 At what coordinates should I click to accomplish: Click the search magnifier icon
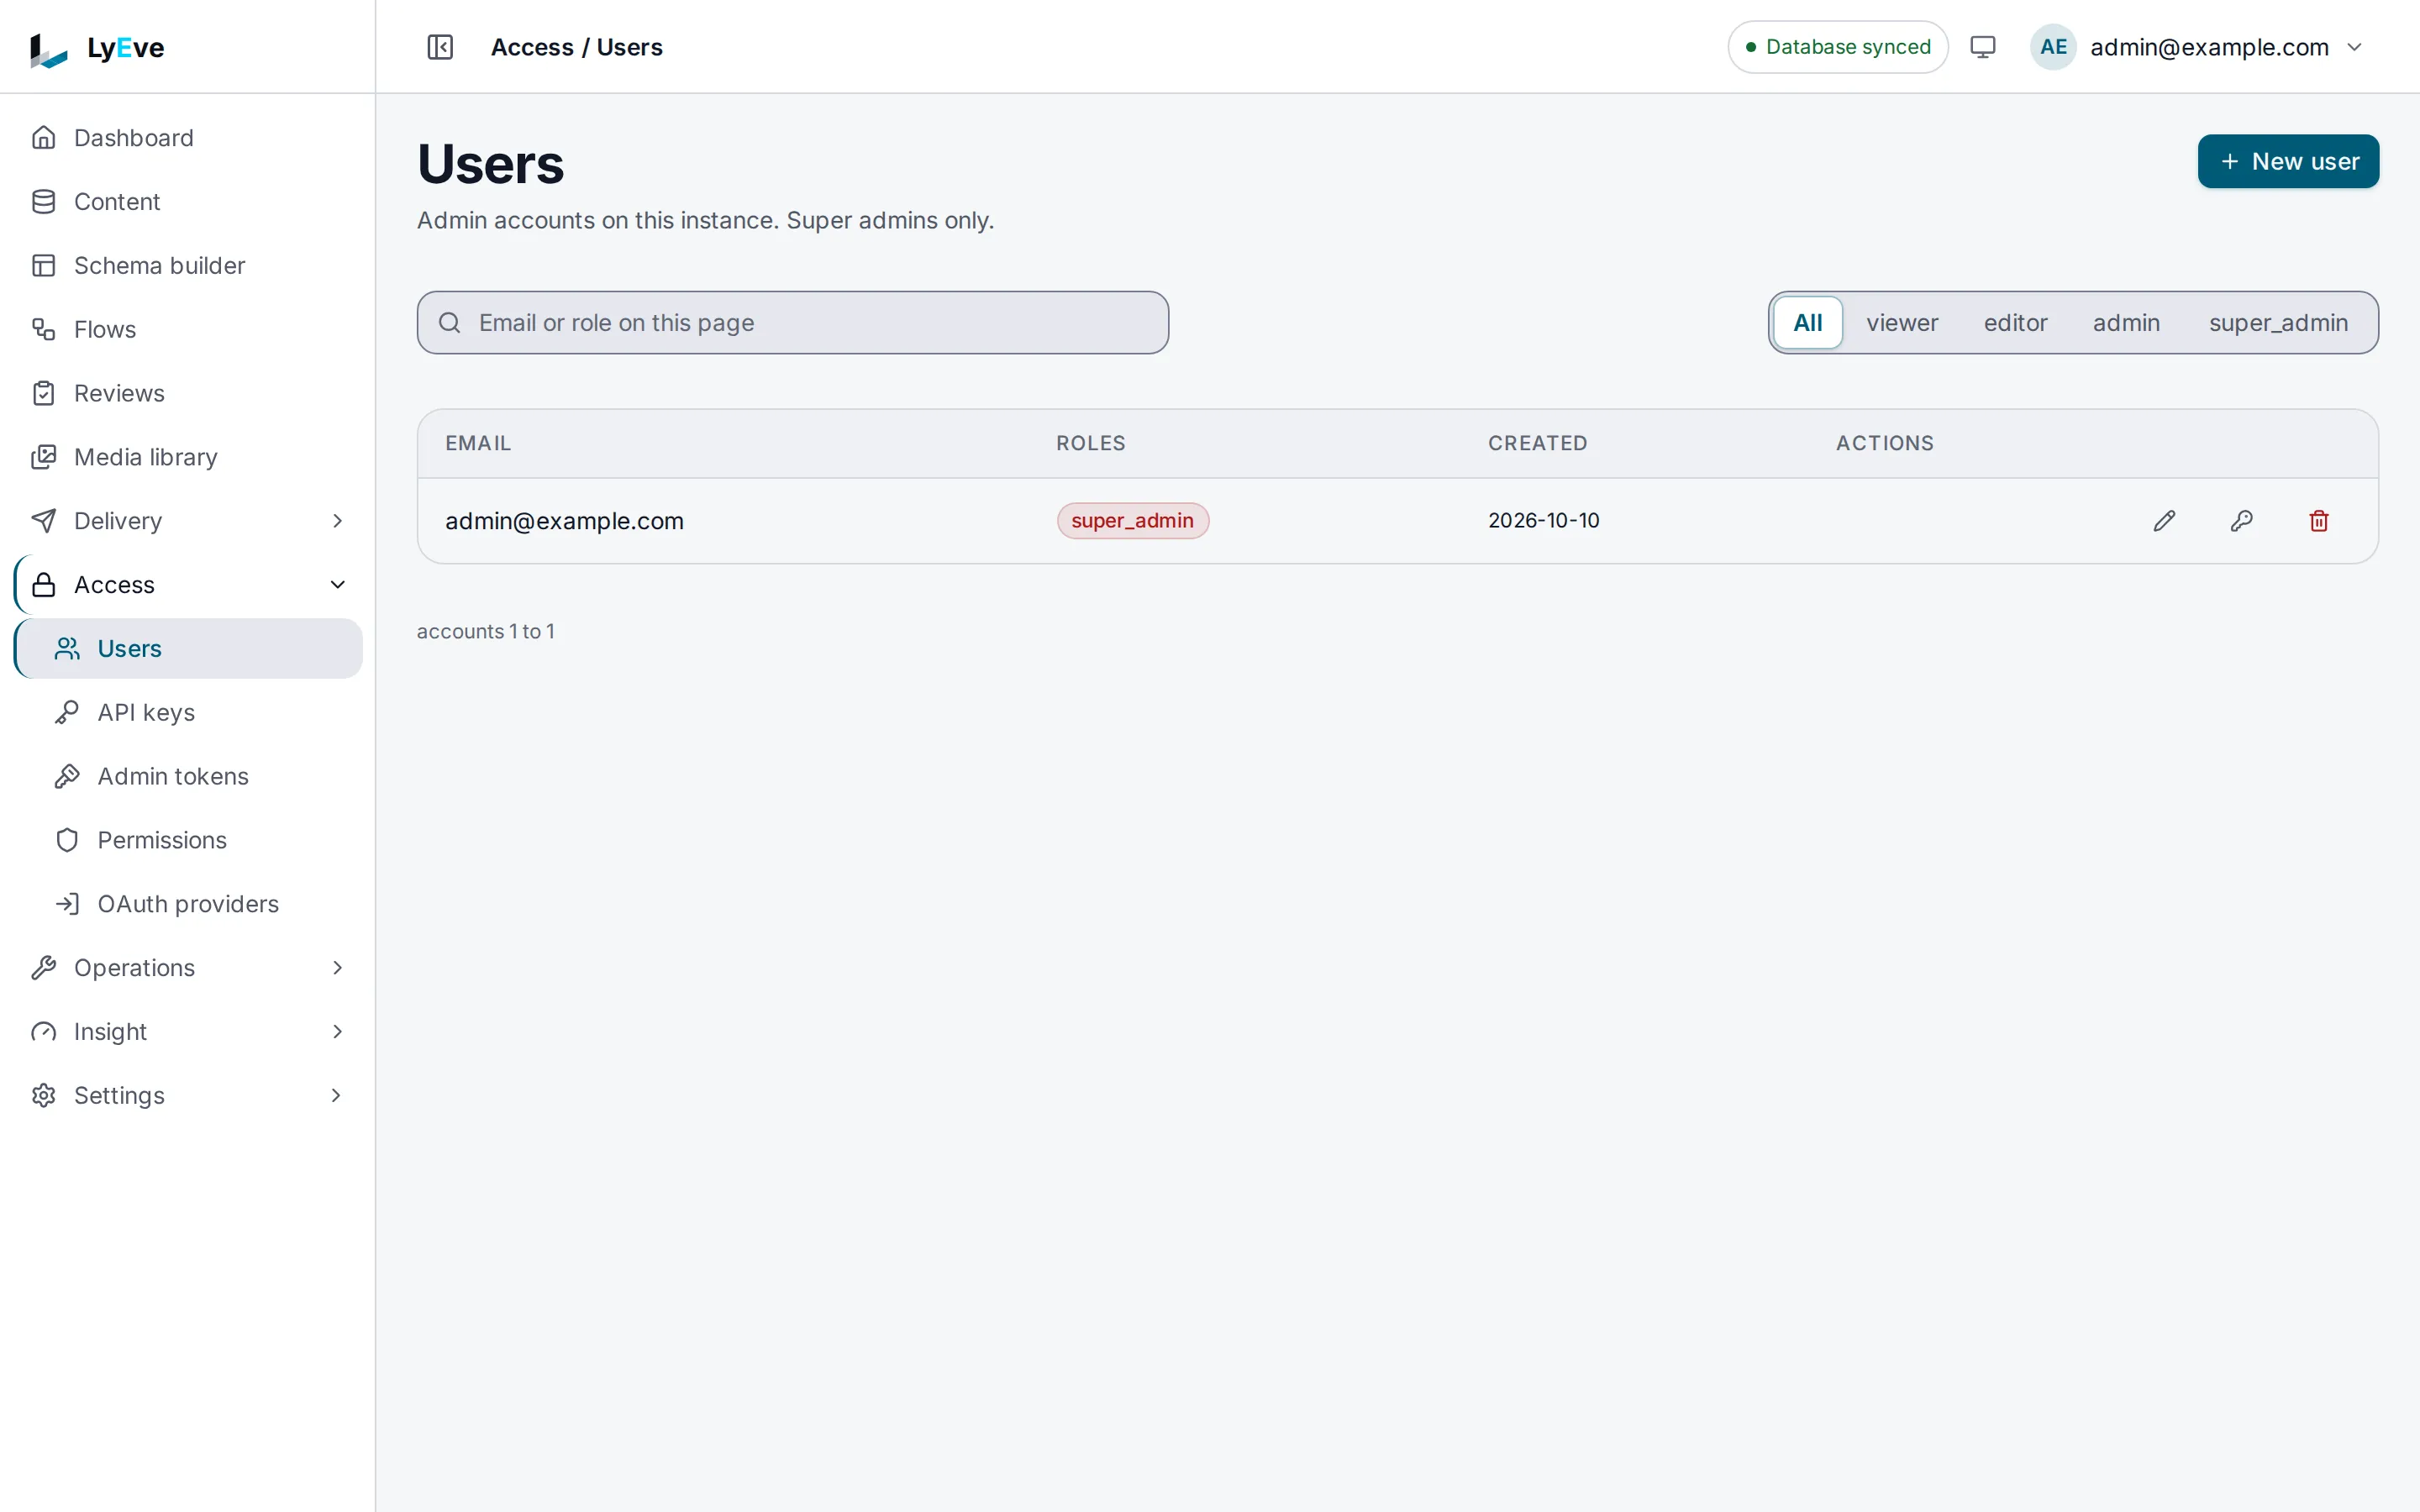[x=450, y=323]
